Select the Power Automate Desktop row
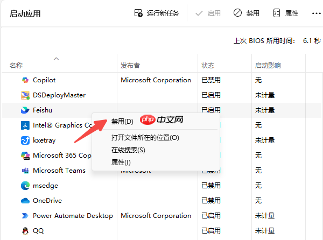This screenshot has height=240, width=323. click(73, 216)
